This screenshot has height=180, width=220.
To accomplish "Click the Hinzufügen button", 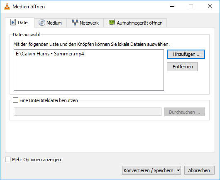I will [x=186, y=54].
